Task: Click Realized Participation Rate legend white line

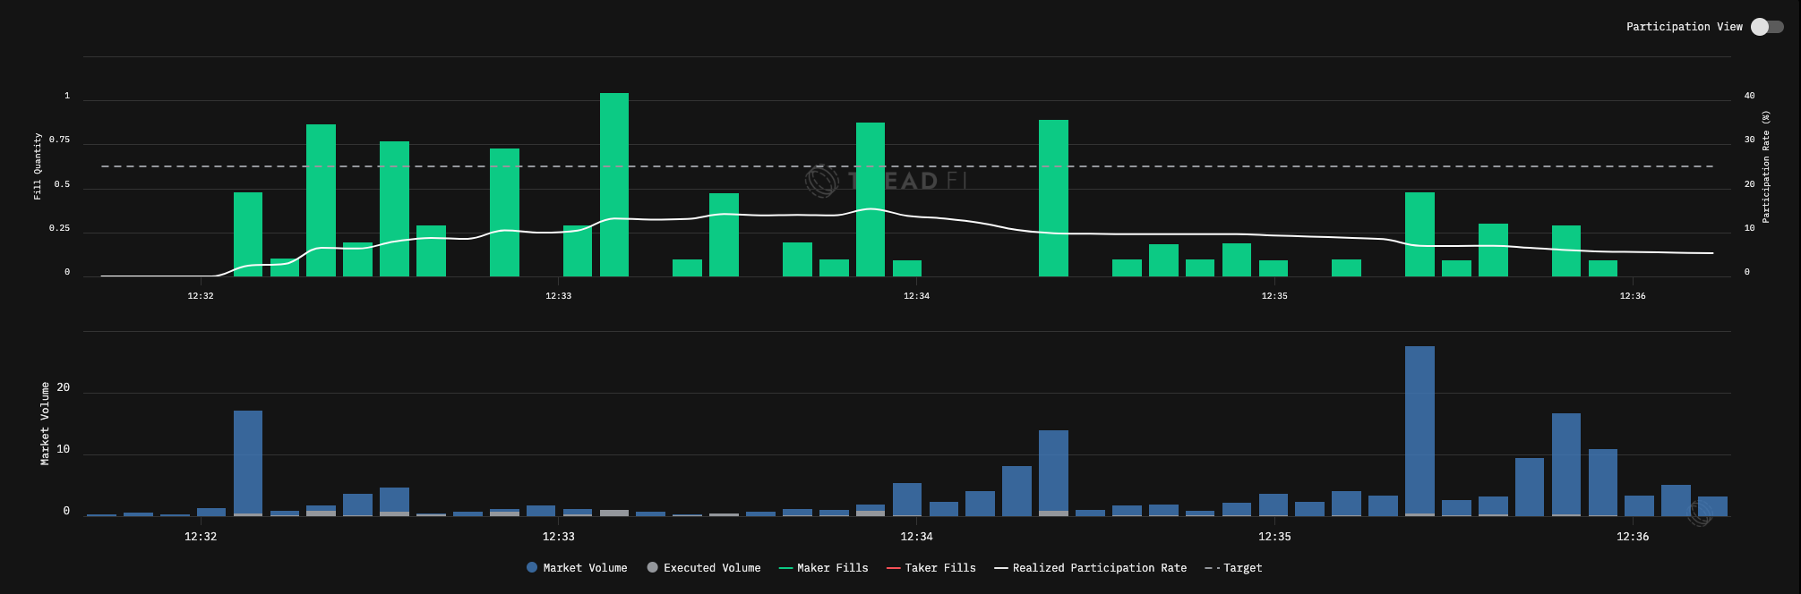Action: tap(1001, 568)
